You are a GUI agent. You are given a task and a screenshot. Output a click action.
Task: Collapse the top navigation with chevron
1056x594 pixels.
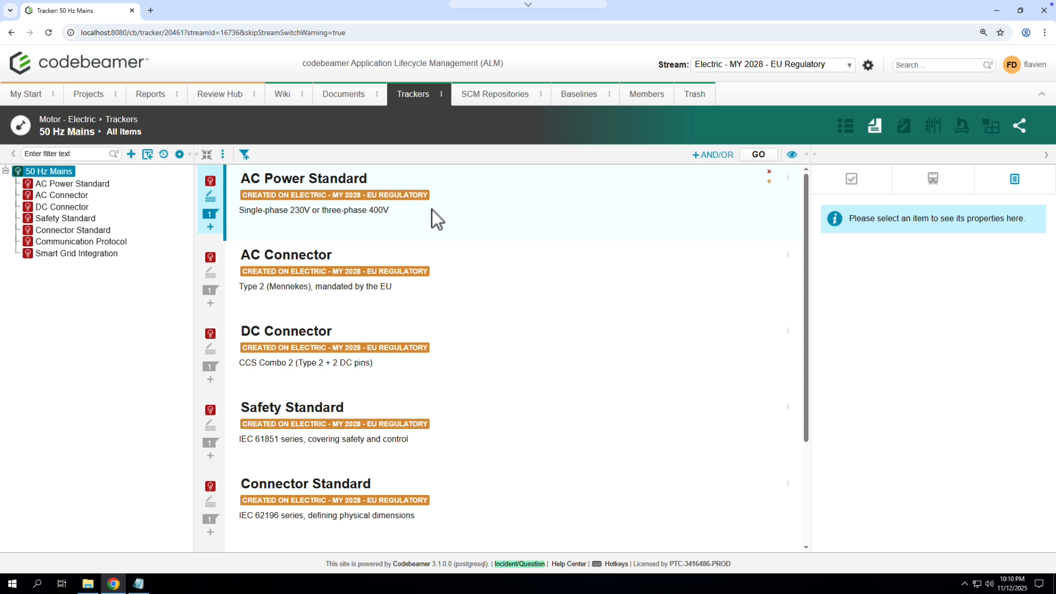tap(1042, 94)
